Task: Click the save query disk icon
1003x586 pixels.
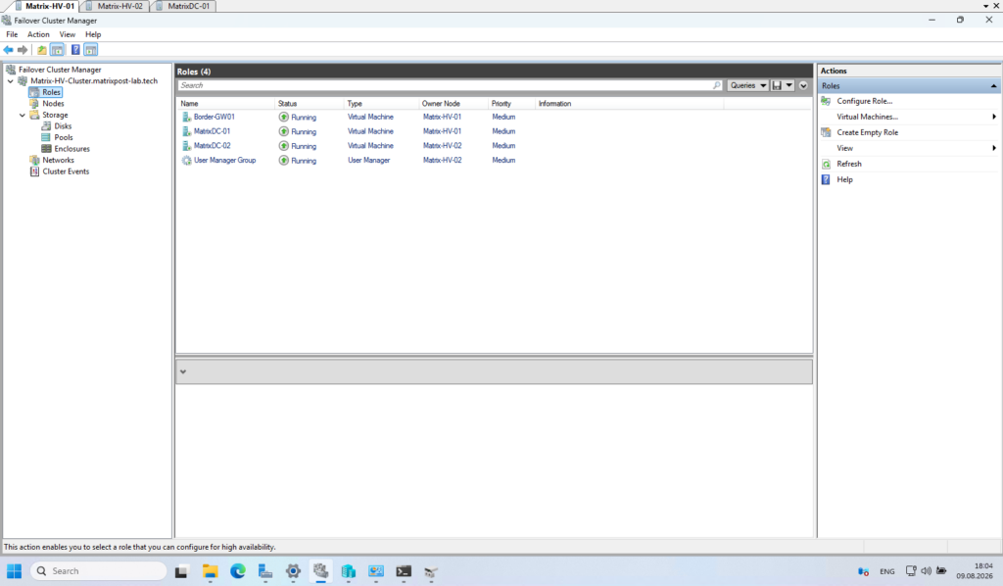Action: (x=777, y=85)
